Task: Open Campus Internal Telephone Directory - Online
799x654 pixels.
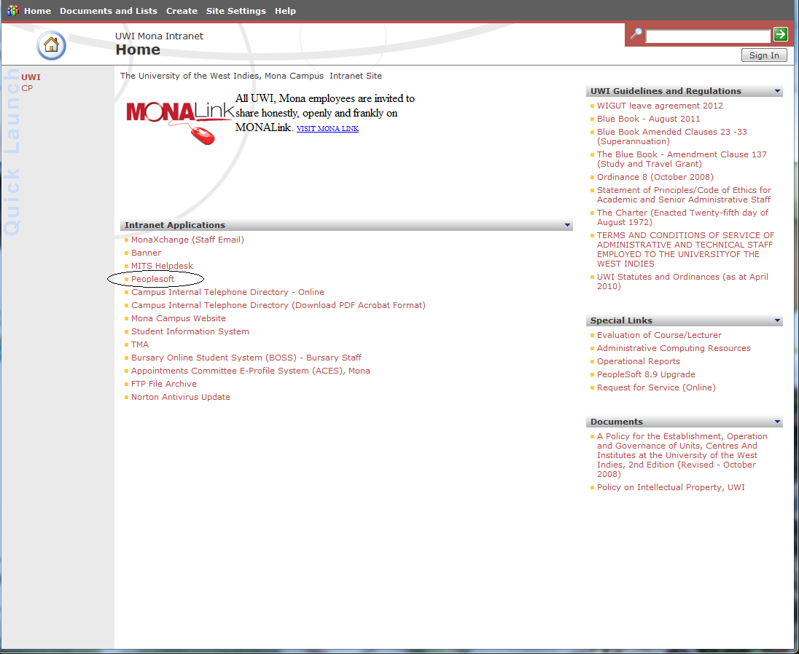Action: coord(227,292)
